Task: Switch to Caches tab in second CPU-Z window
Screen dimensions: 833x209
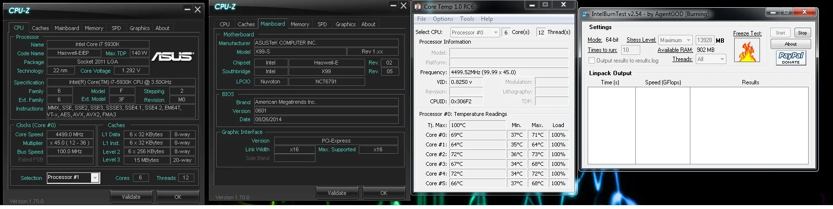Action: (246, 24)
